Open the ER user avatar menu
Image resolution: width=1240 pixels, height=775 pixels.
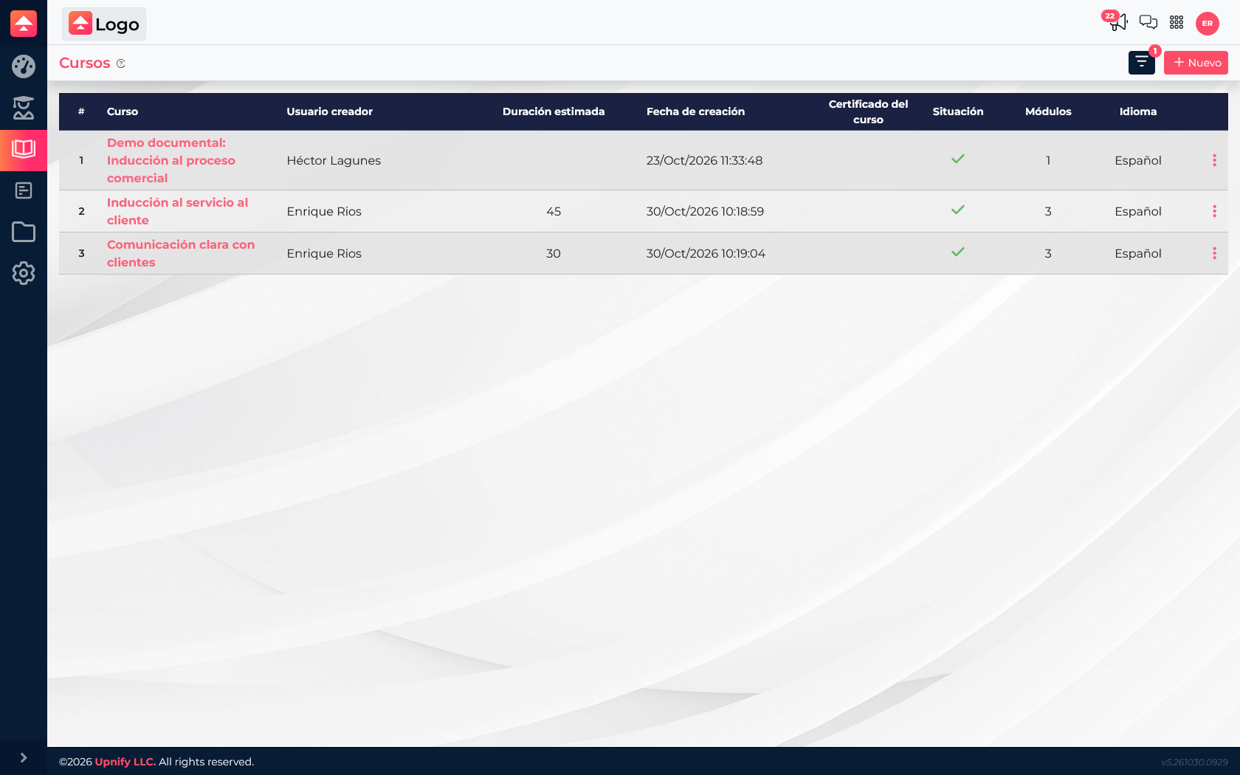pyautogui.click(x=1208, y=24)
